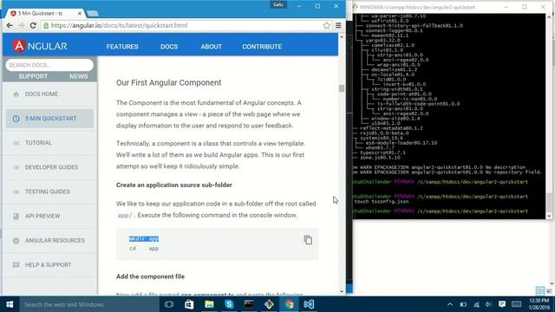555x312 pixels.
Task: Copy the mkdir app code snippet
Action: [308, 240]
